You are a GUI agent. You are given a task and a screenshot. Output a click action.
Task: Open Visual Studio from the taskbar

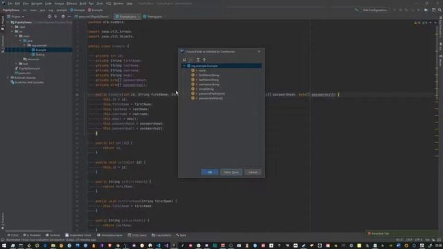[166, 246]
